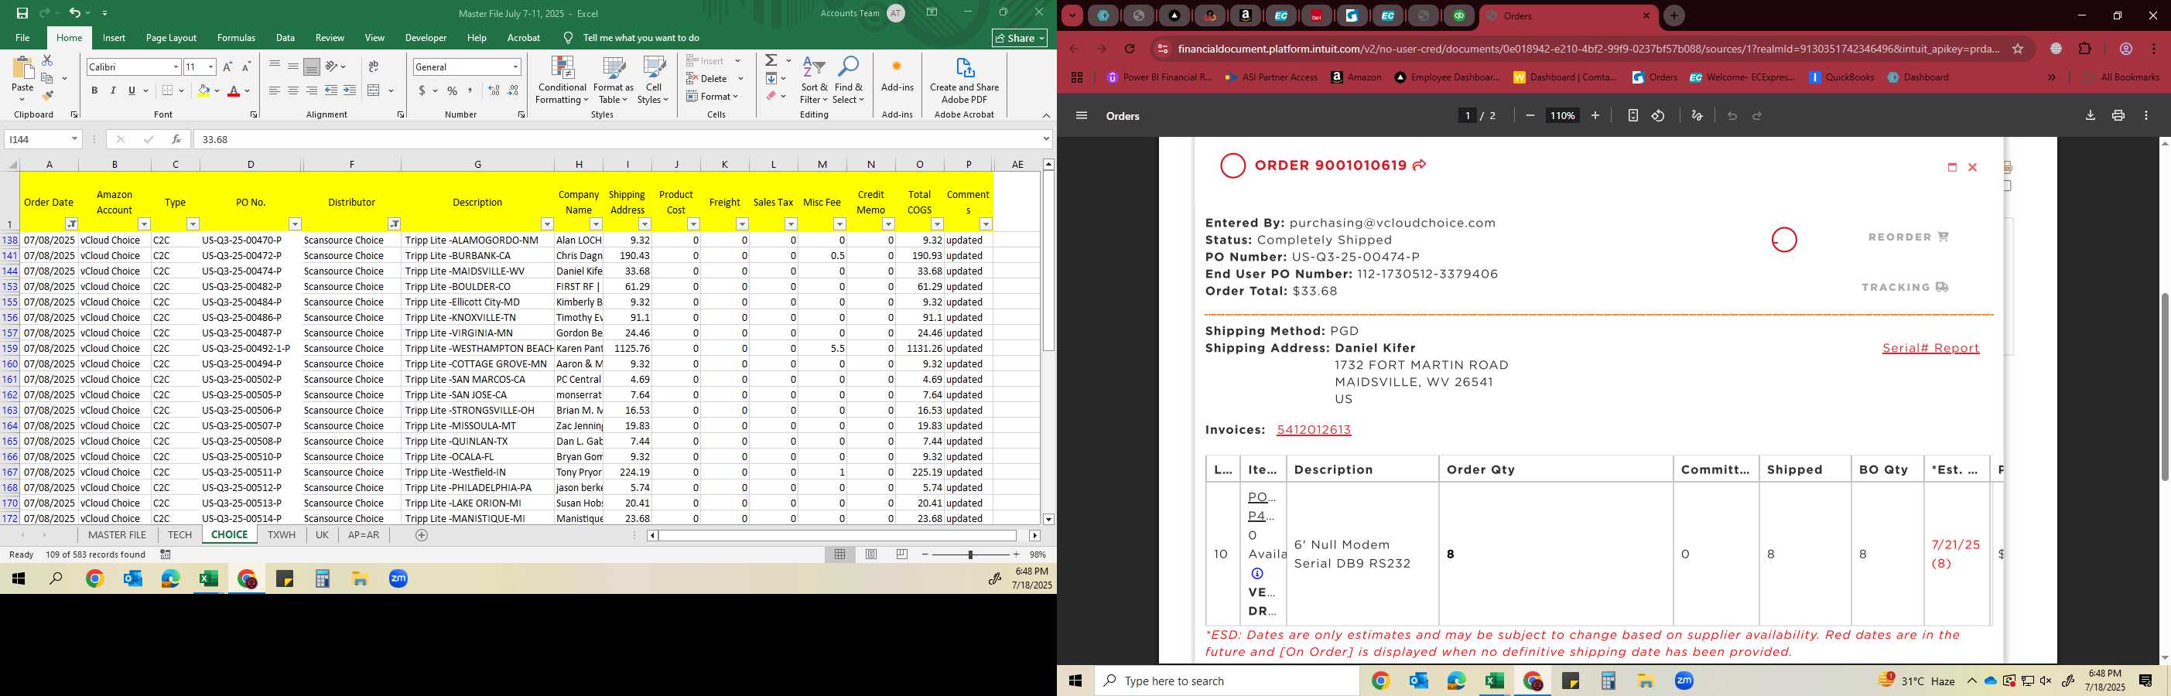The image size is (2171, 696).
Task: Click the PDF rotate counterclockwise icon
Action: tap(1658, 116)
